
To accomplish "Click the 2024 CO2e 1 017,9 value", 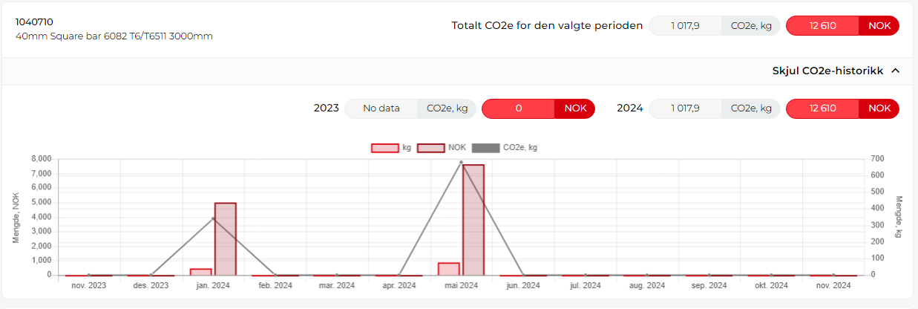I will point(685,108).
